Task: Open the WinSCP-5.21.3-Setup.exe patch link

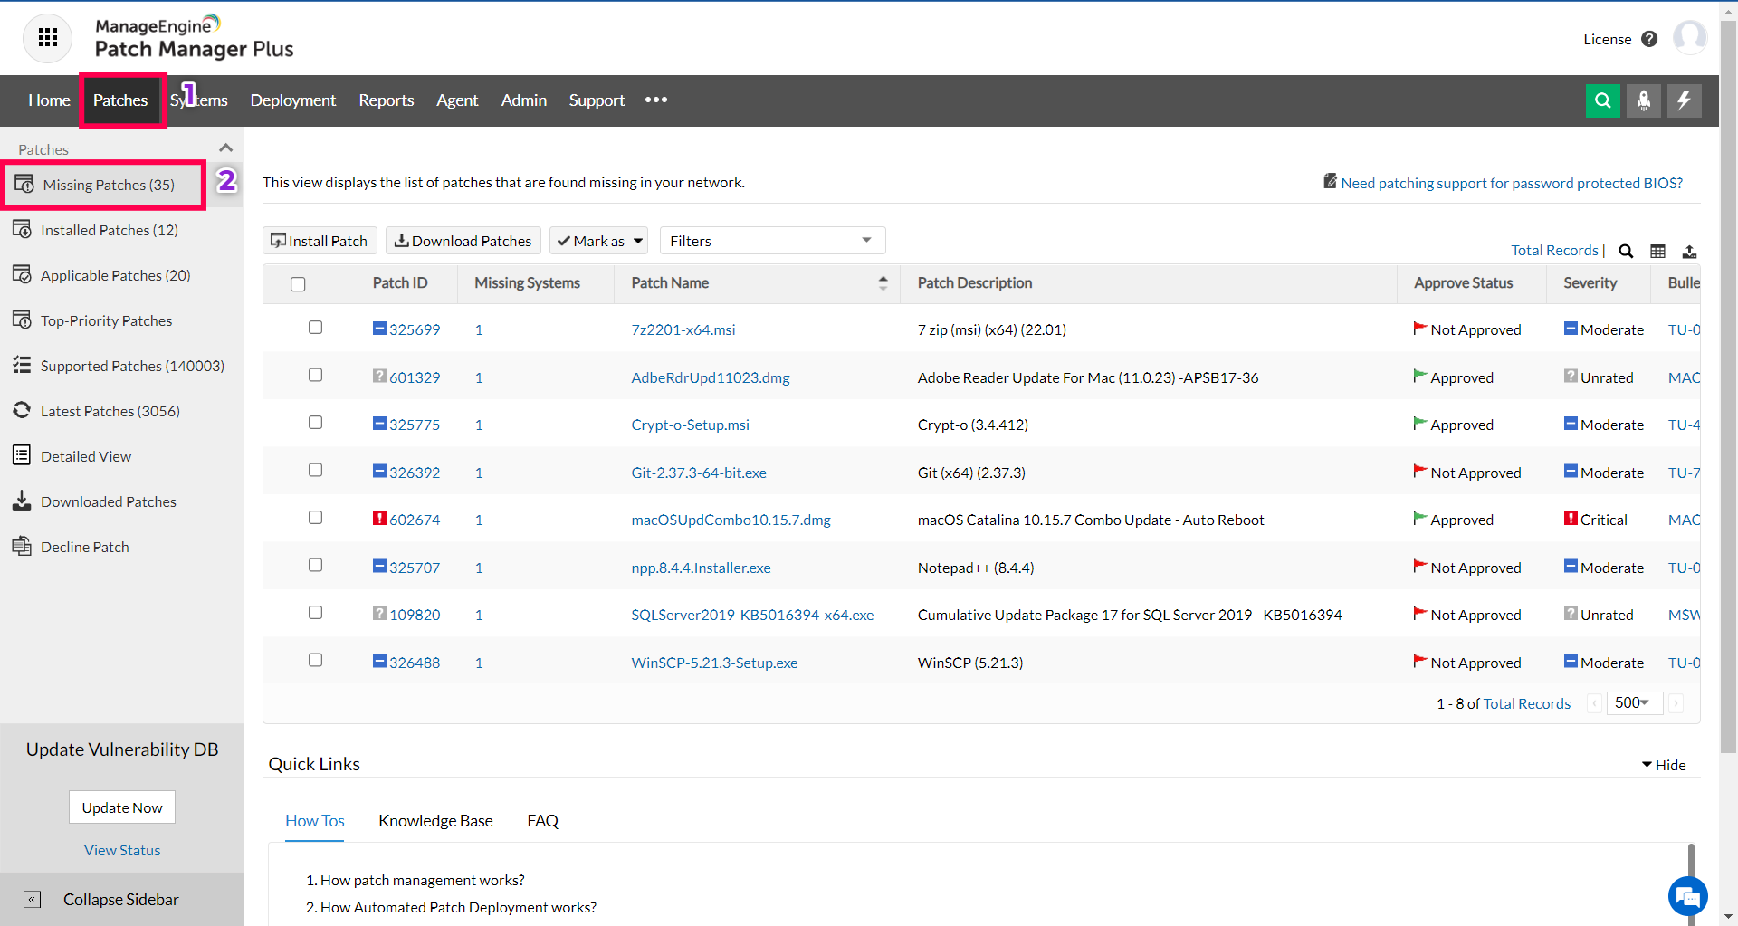Action: [714, 663]
